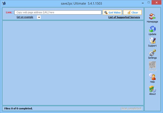163x113 pixels.
Task: Click the Get Video button
Action: click(112, 13)
